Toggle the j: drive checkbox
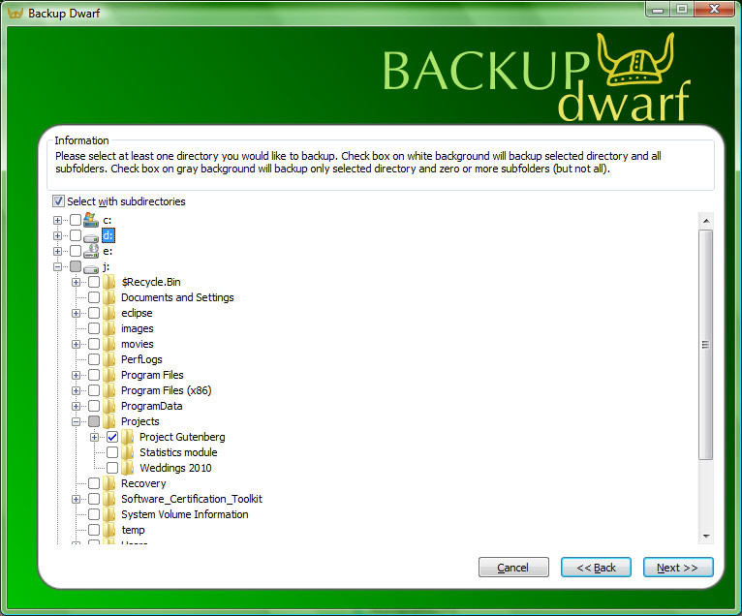The width and height of the screenshot is (742, 616). pyautogui.click(x=76, y=267)
